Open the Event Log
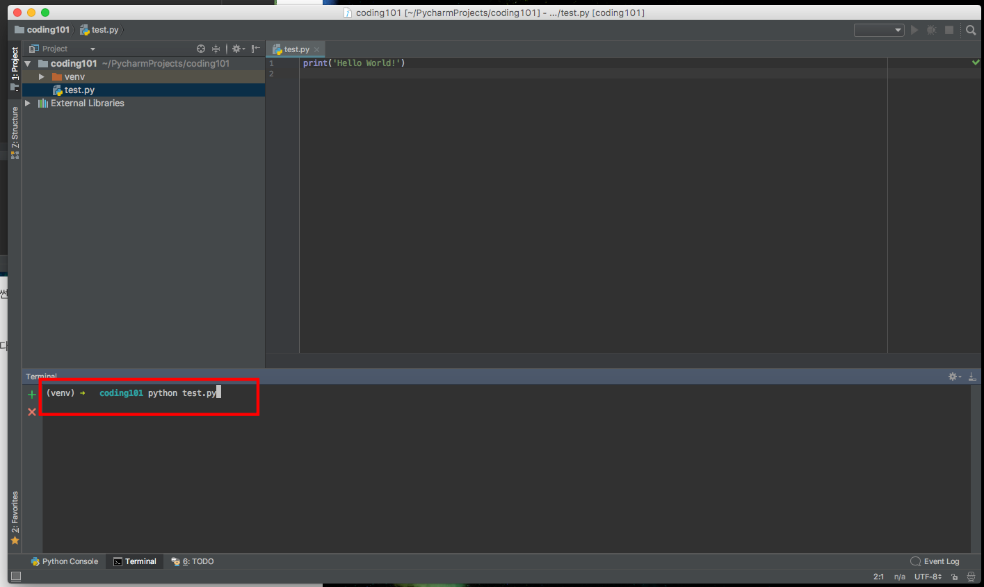 (x=935, y=561)
